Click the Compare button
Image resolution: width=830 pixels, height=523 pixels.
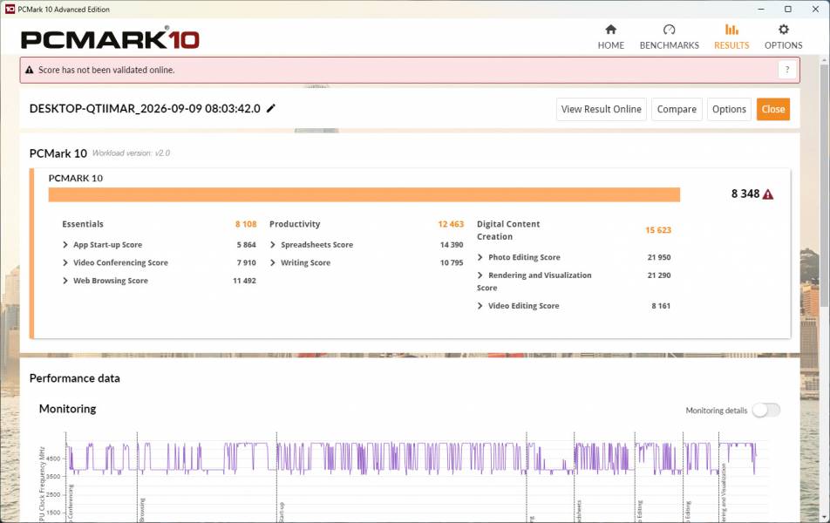click(677, 109)
